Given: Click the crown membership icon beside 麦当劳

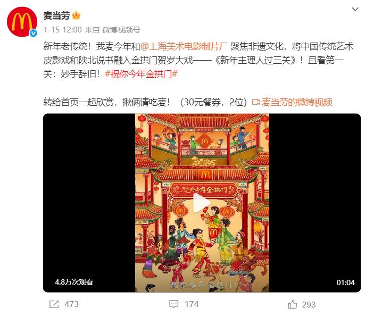Looking at the screenshot, I should click(x=76, y=16).
